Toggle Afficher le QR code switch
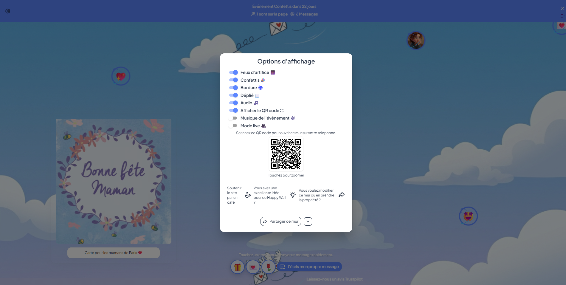 (233, 110)
